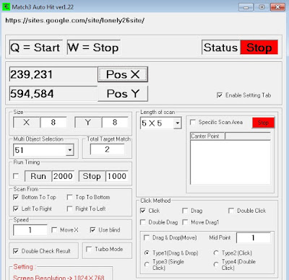Click the Q = Start label

(x=35, y=48)
